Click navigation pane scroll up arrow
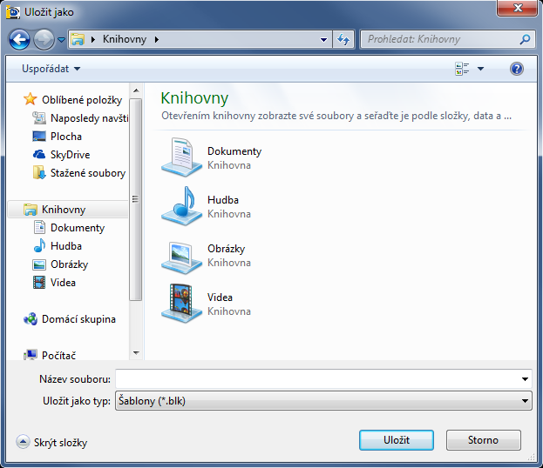Viewport: 543px width, 468px height. point(136,91)
